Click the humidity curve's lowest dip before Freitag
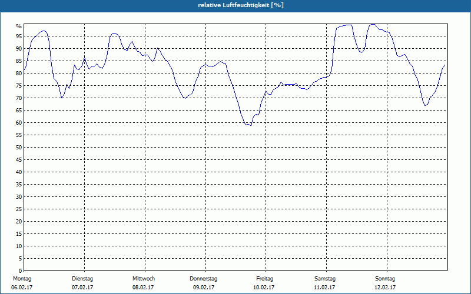The height and width of the screenshot is (294, 471). point(250,125)
